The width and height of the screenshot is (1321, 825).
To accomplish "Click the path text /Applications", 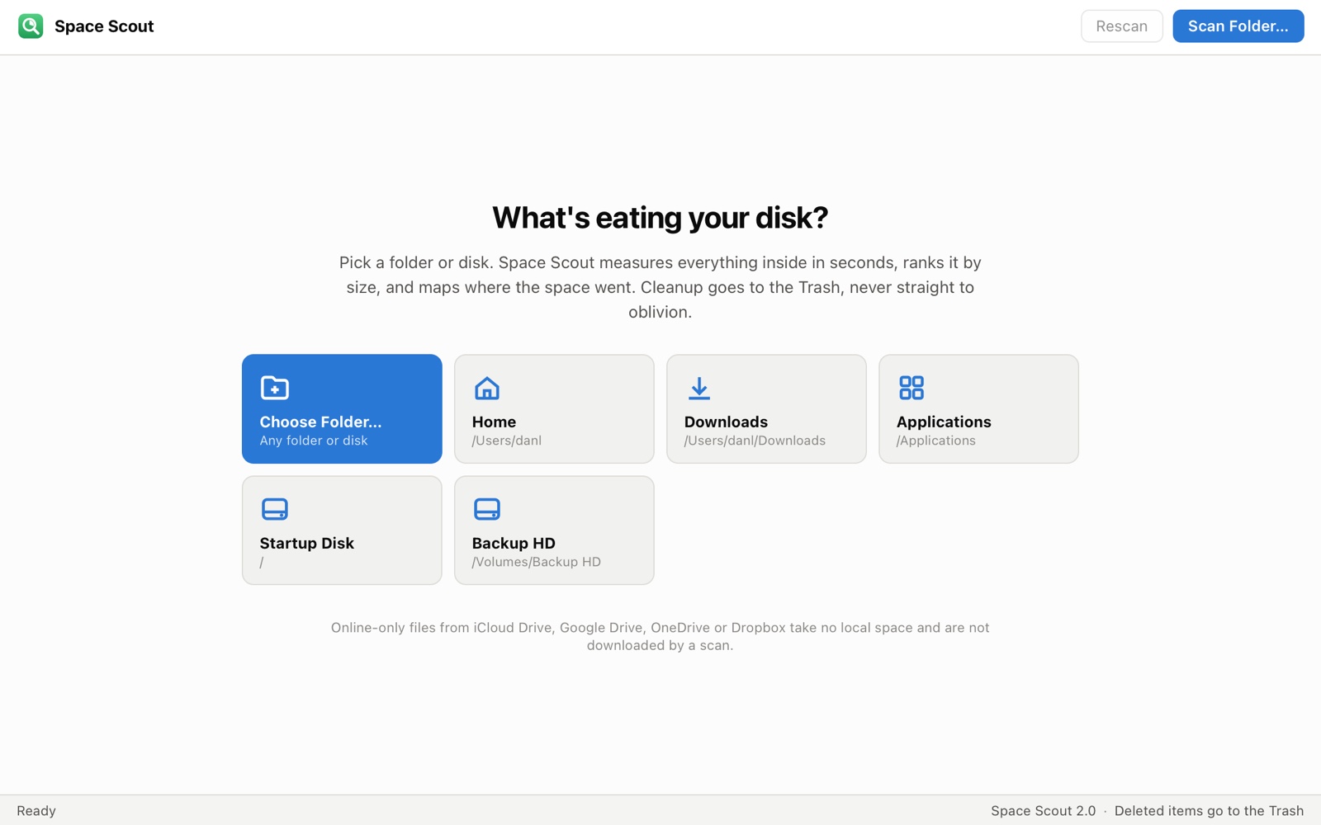I will tap(935, 441).
